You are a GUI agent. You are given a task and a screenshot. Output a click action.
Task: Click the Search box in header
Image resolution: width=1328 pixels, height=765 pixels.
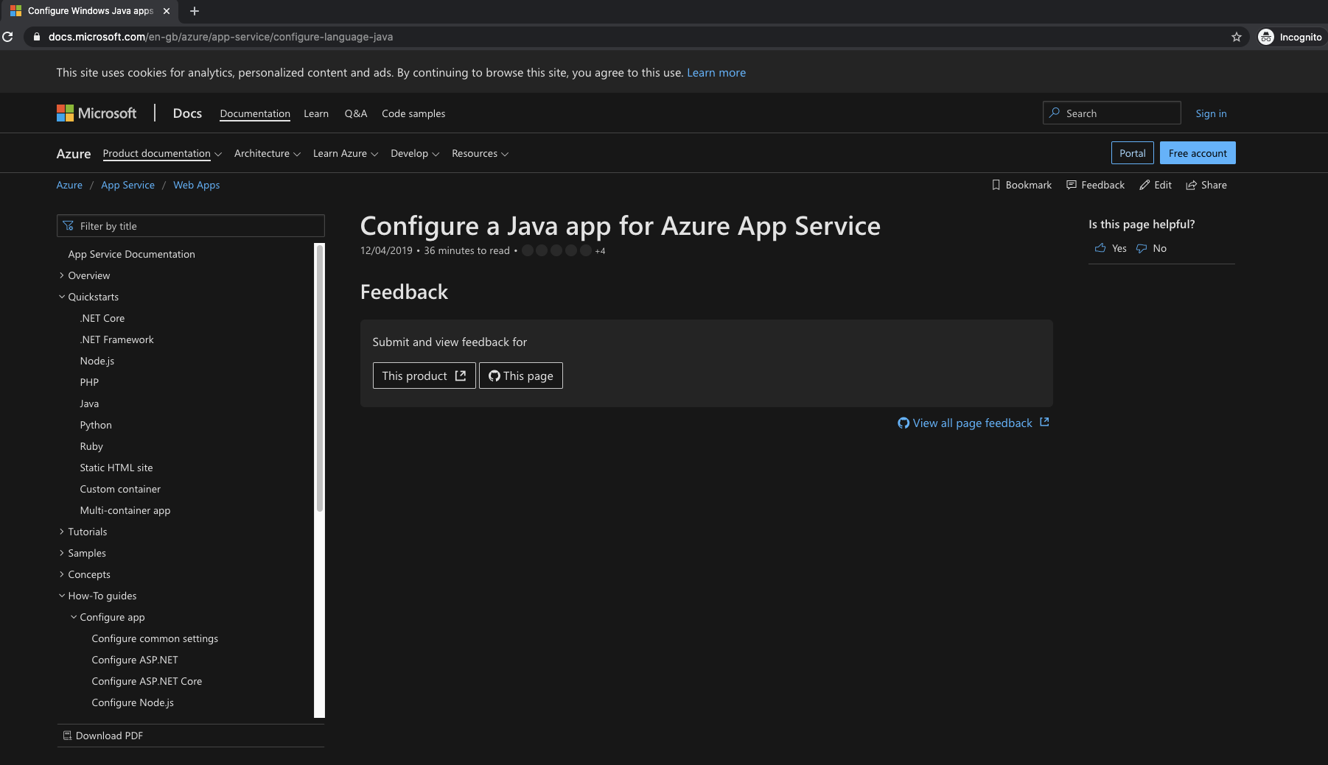pos(1112,113)
